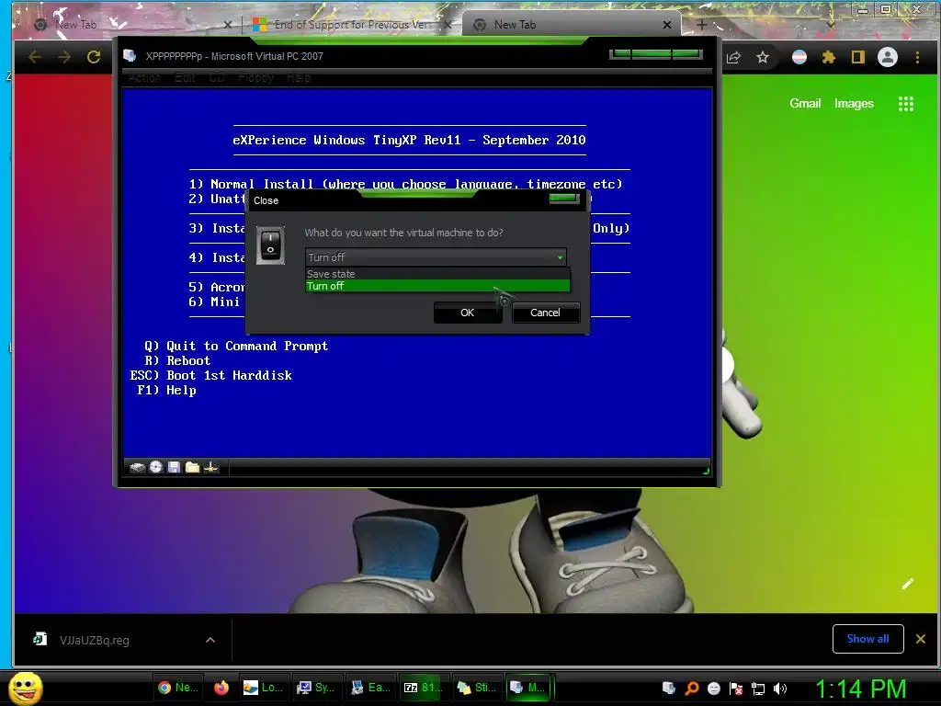This screenshot has width=941, height=706.
Task: Choose Turn off in the dropdown list
Action: pyautogui.click(x=437, y=286)
